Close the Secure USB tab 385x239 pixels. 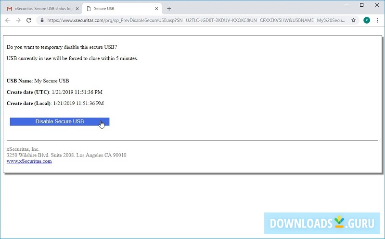[x=156, y=9]
